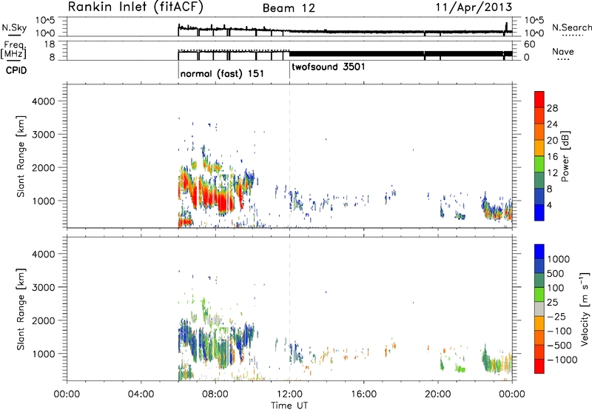The image size is (592, 410).
Task: Click the '04:00' time axis tick label
Action: click(141, 394)
